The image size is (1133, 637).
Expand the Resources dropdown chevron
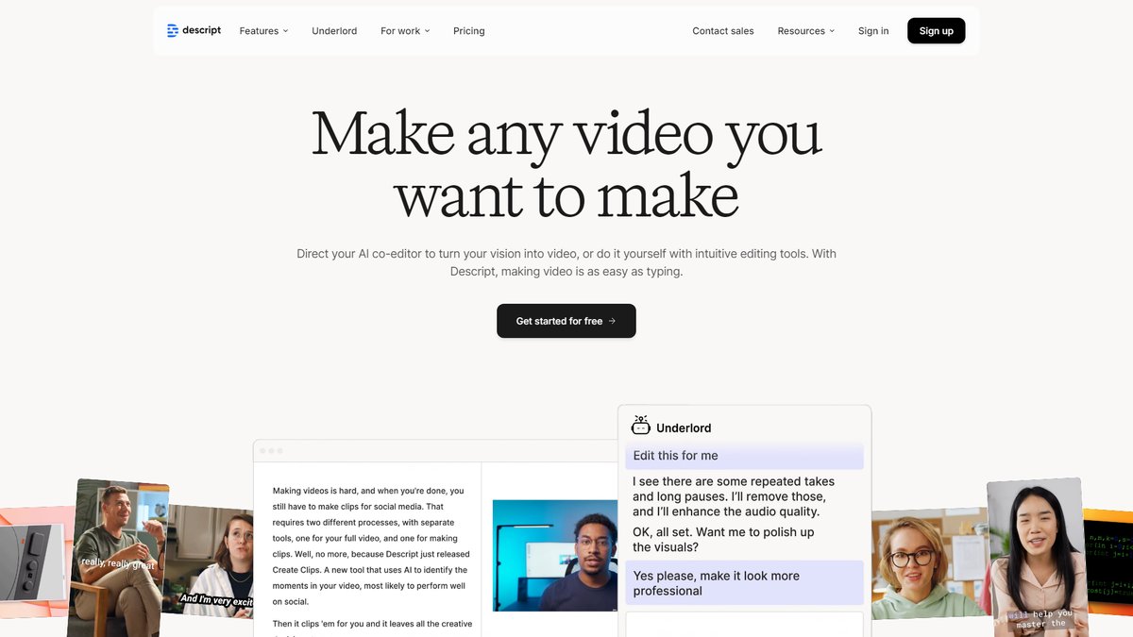(x=833, y=31)
